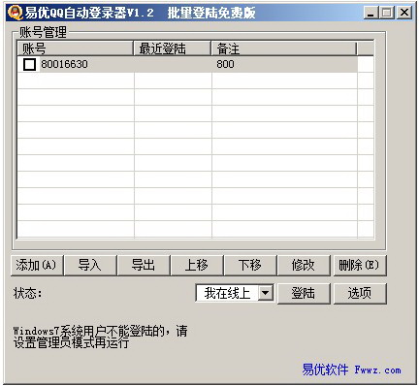Open the 选项 options button
Image resolution: width=419 pixels, height=386 pixels.
[x=360, y=293]
